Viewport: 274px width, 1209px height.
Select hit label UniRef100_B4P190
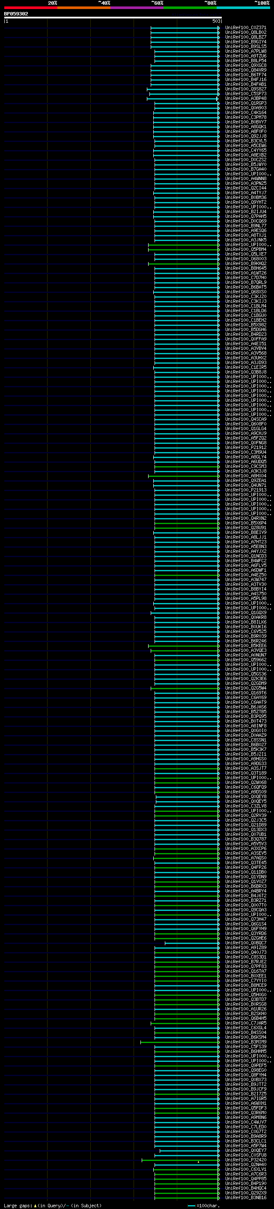tap(245, 1183)
